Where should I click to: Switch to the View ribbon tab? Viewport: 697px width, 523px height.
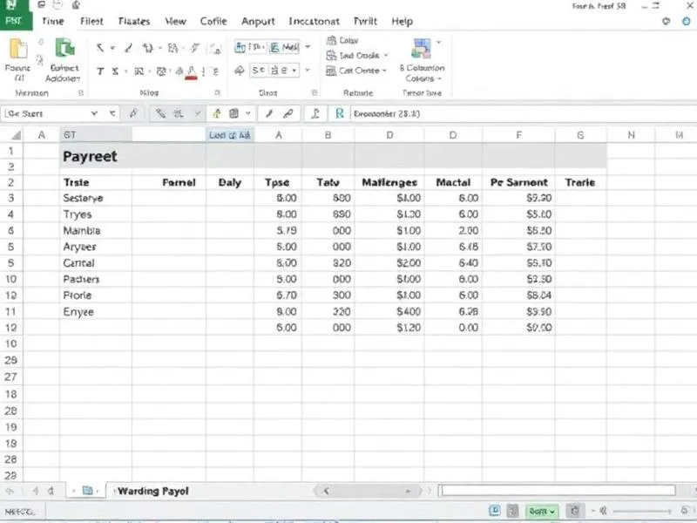pyautogui.click(x=175, y=21)
